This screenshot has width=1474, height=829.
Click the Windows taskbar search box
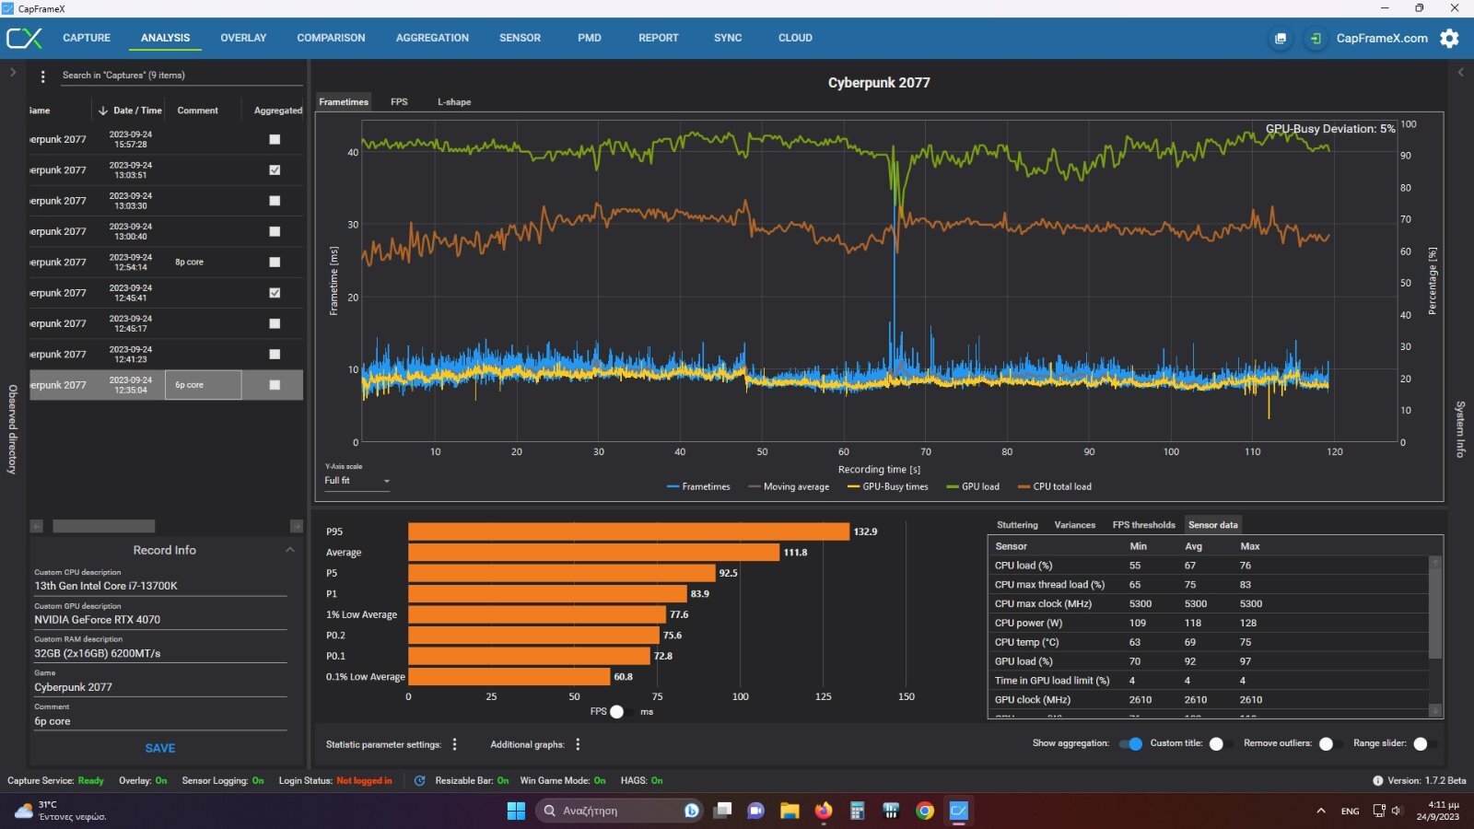point(621,811)
